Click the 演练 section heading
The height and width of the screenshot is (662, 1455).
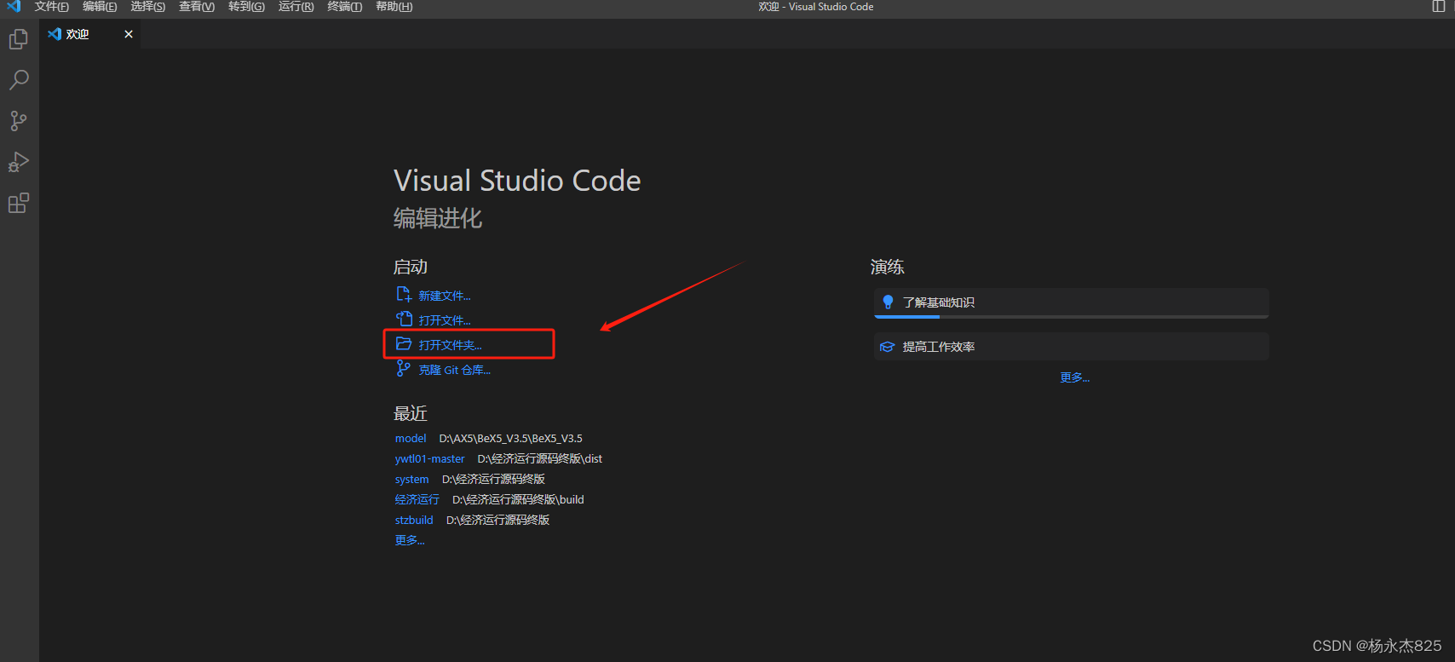(x=888, y=267)
